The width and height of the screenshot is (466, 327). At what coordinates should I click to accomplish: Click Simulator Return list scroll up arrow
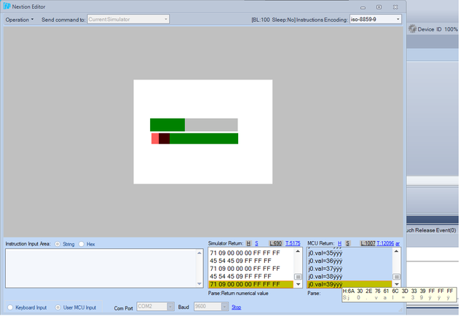click(x=298, y=251)
